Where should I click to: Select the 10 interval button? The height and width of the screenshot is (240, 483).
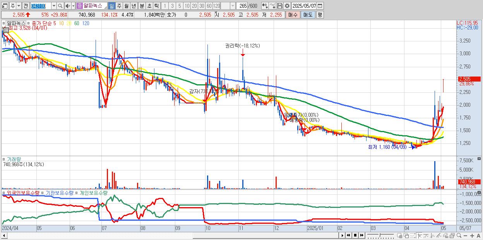tap(187, 6)
